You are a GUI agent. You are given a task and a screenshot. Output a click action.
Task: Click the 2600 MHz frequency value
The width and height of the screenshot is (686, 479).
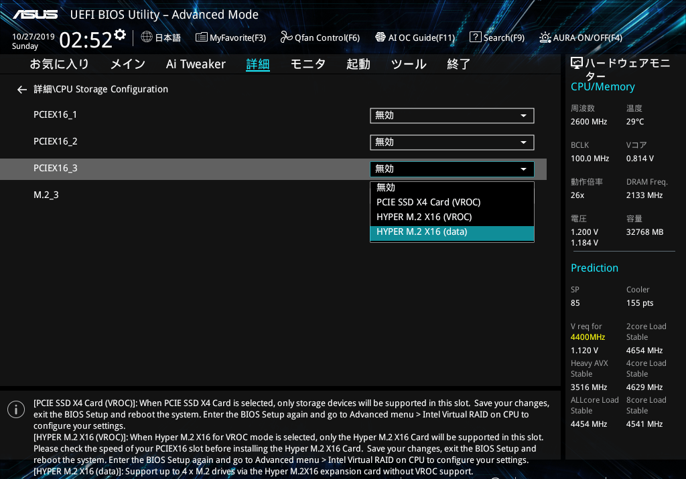point(588,122)
